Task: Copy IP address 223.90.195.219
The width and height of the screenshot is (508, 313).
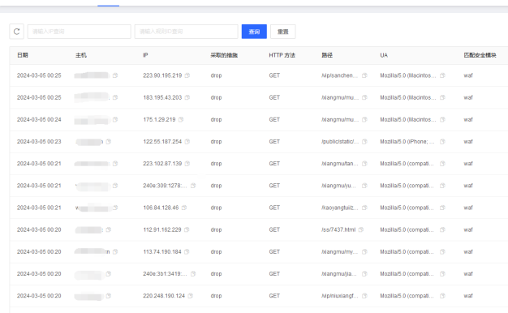Action: click(x=187, y=75)
